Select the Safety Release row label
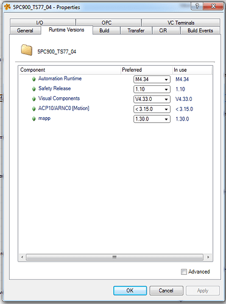Viewport: 226px width, 304px height. click(x=55, y=88)
